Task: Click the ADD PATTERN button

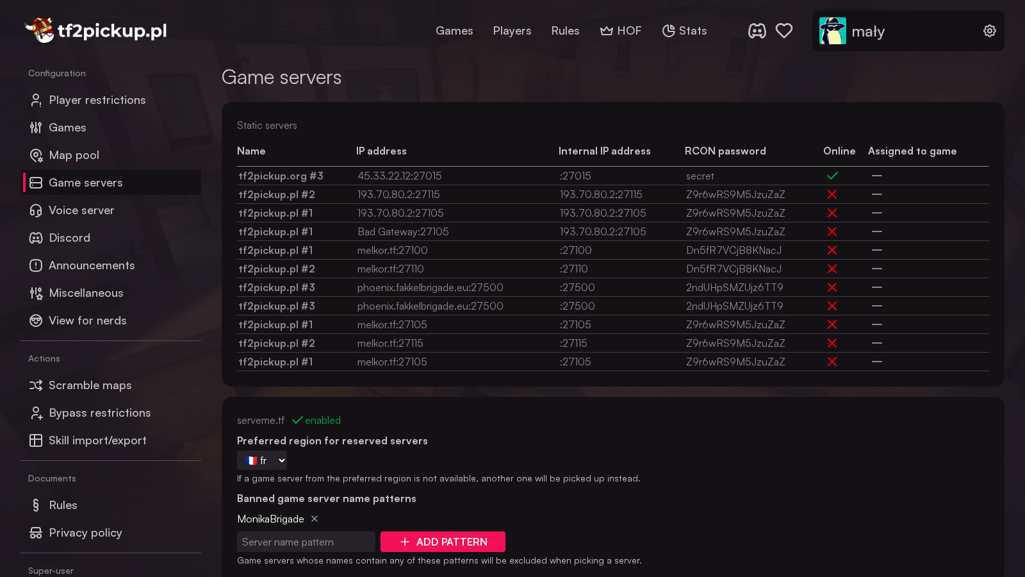Action: pyautogui.click(x=443, y=542)
